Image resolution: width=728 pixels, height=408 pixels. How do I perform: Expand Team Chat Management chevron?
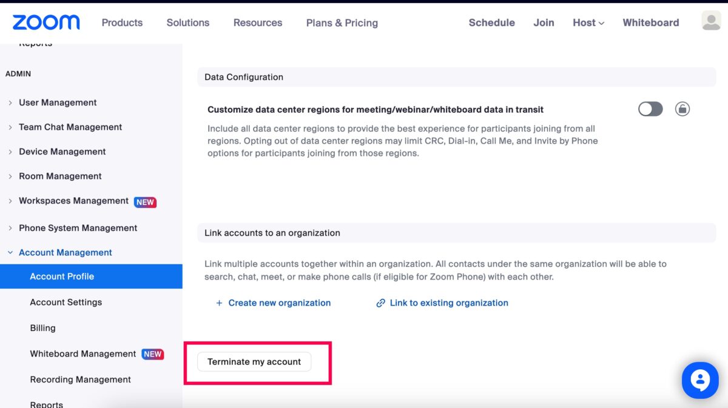[10, 127]
